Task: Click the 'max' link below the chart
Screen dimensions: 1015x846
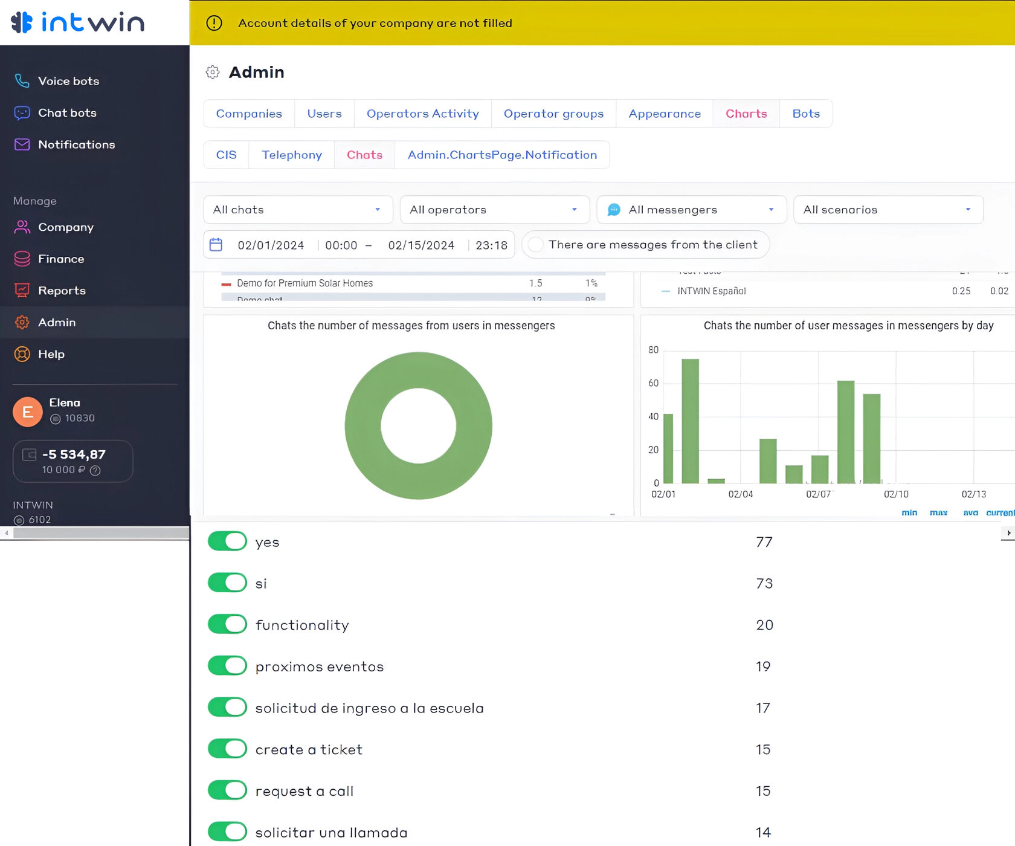Action: [938, 512]
